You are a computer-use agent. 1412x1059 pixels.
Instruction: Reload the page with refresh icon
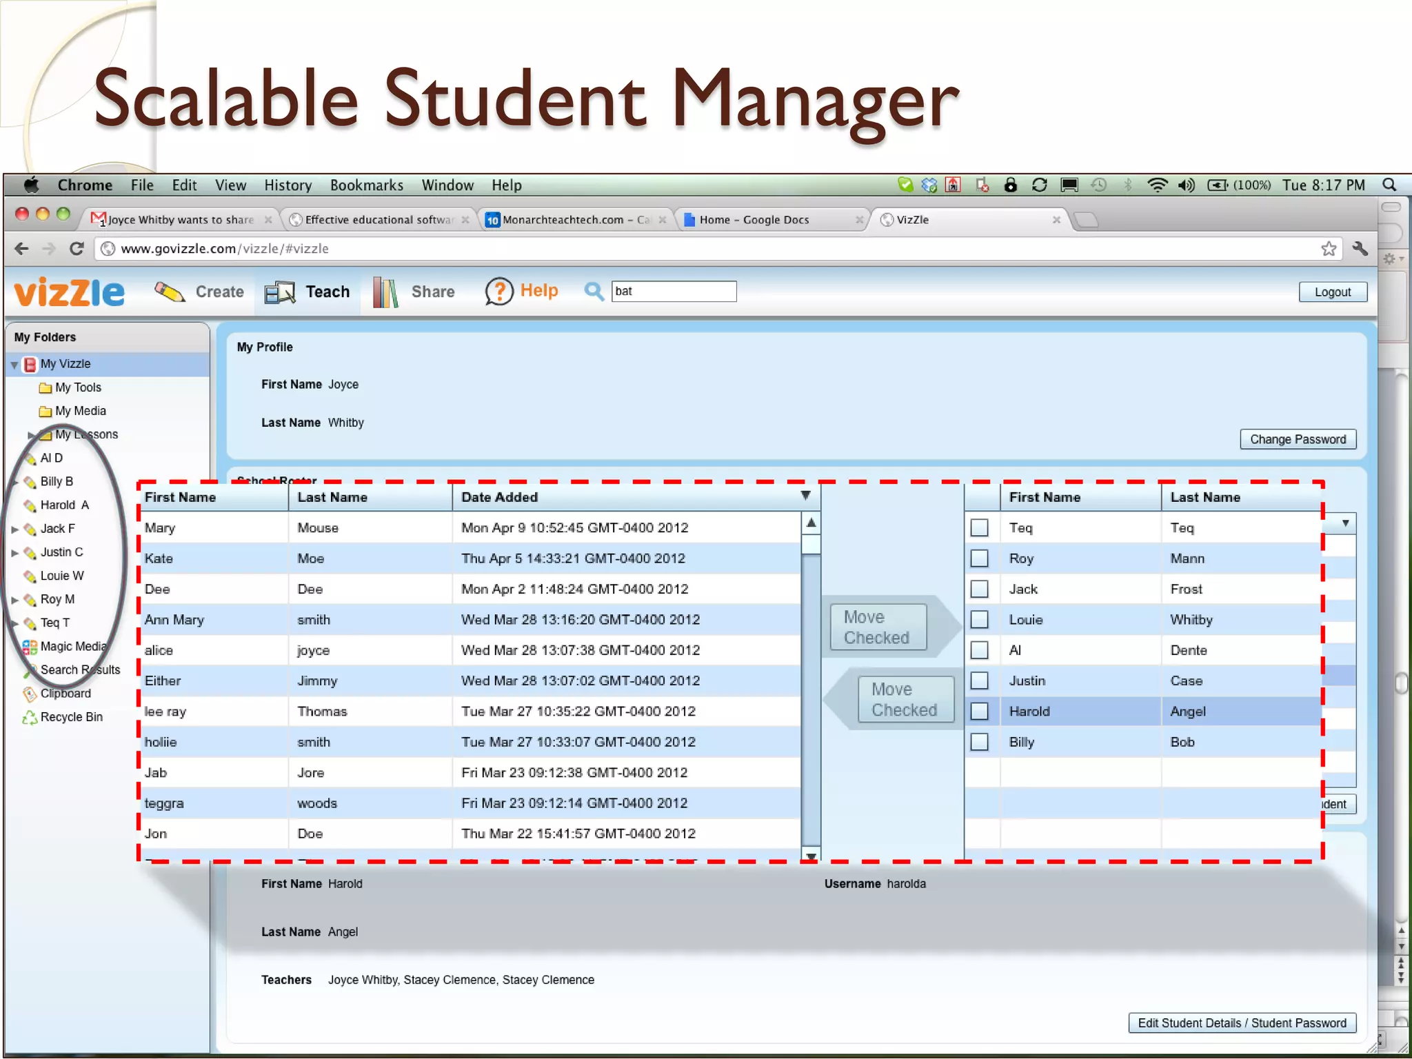77,249
